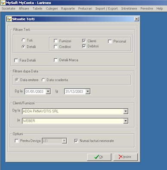Check the Creditori checkbox
Viewport: 167px width, 170px height.
pos(56,47)
